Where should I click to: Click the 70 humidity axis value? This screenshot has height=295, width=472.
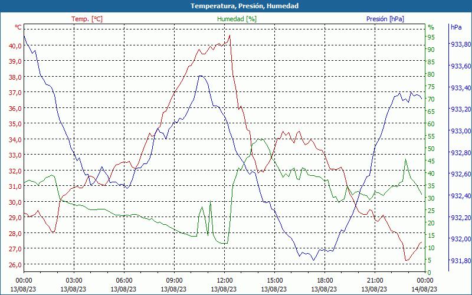click(431, 99)
